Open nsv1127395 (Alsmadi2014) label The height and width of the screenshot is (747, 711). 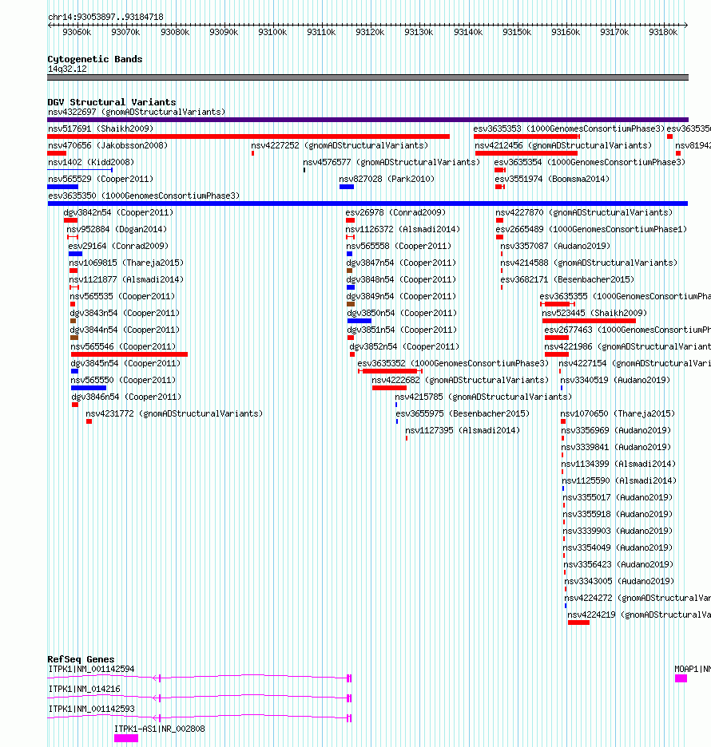click(463, 430)
